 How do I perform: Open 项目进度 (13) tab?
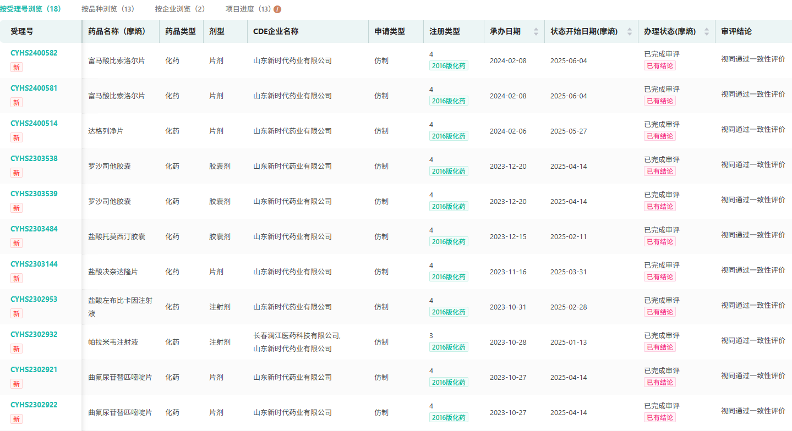(x=248, y=9)
